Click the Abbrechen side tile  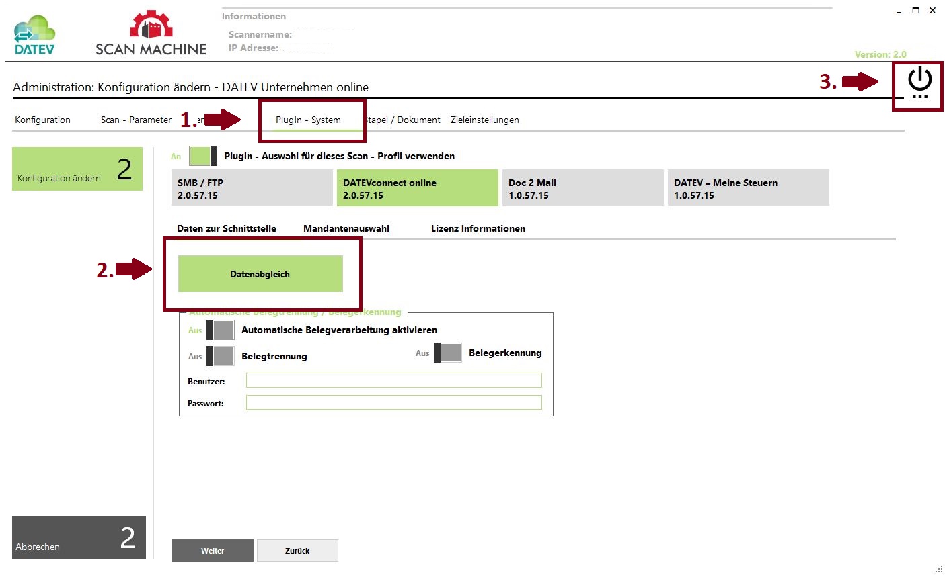(x=79, y=537)
